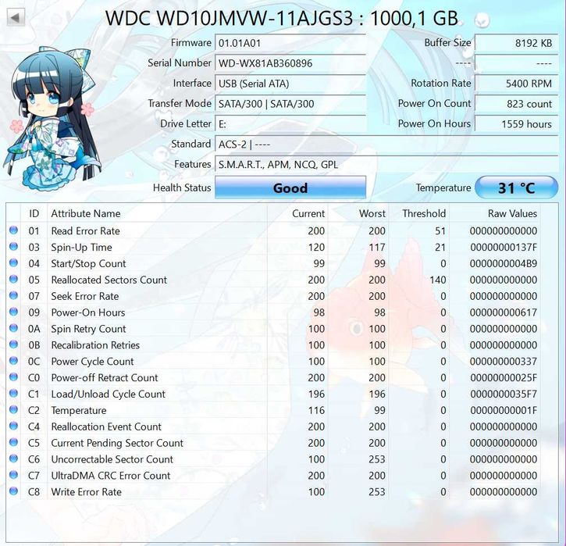Select the Recalibration Retries attribute name
566x546 pixels.
pyautogui.click(x=95, y=345)
